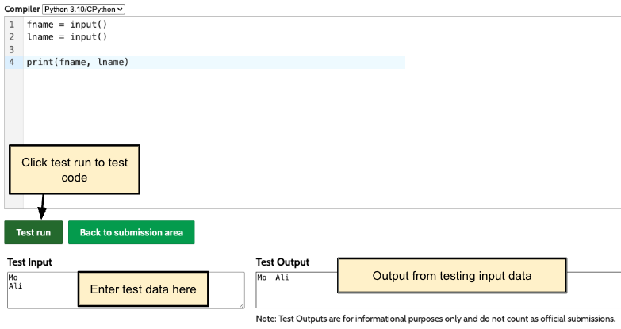Screen dimensions: 621x329
Task: Select line number 4 in the gutter
Action: pos(12,62)
